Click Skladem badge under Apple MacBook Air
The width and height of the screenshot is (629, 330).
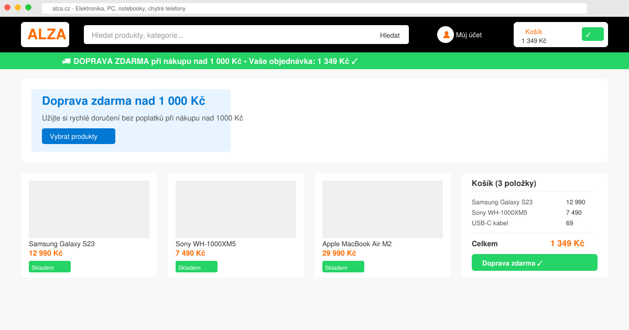[343, 267]
